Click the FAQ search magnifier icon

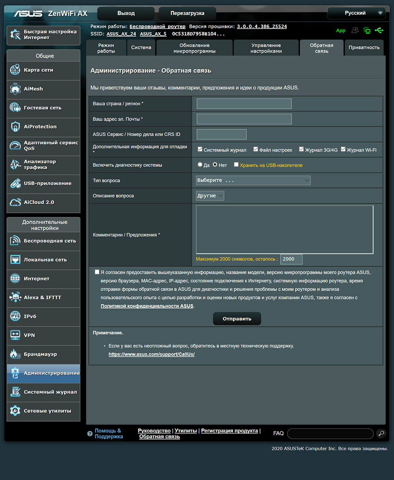[x=381, y=434]
